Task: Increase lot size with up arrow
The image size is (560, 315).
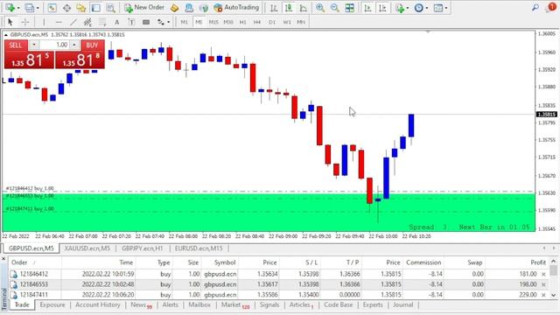Action: click(73, 45)
